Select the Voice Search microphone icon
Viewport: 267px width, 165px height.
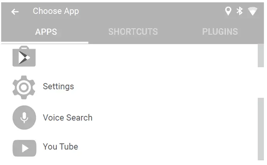pos(24,117)
